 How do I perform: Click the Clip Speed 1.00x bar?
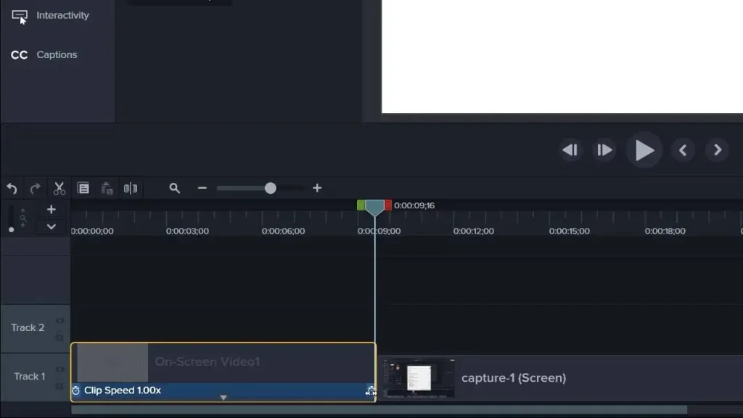pyautogui.click(x=223, y=390)
